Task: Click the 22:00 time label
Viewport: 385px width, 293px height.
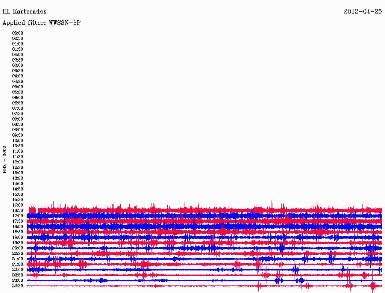Action: pyautogui.click(x=17, y=270)
